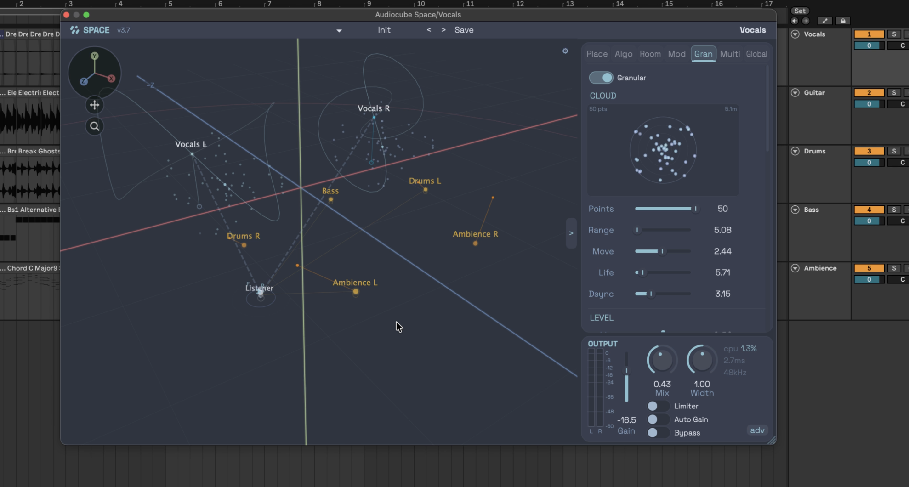The width and height of the screenshot is (909, 487).
Task: Click the Move slider
Action: 663,251
